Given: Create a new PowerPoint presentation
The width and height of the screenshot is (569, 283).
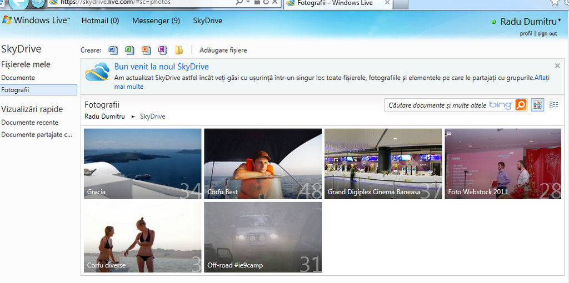Looking at the screenshot, I should click(146, 50).
